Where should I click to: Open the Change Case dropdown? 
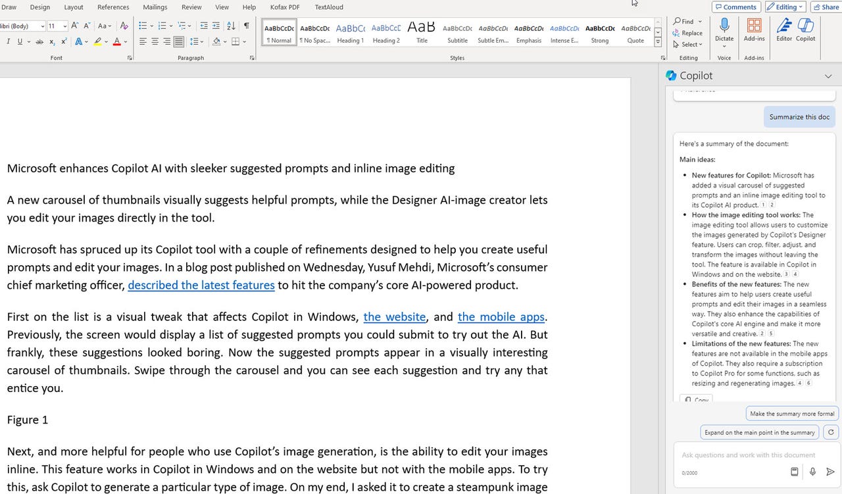pyautogui.click(x=105, y=26)
